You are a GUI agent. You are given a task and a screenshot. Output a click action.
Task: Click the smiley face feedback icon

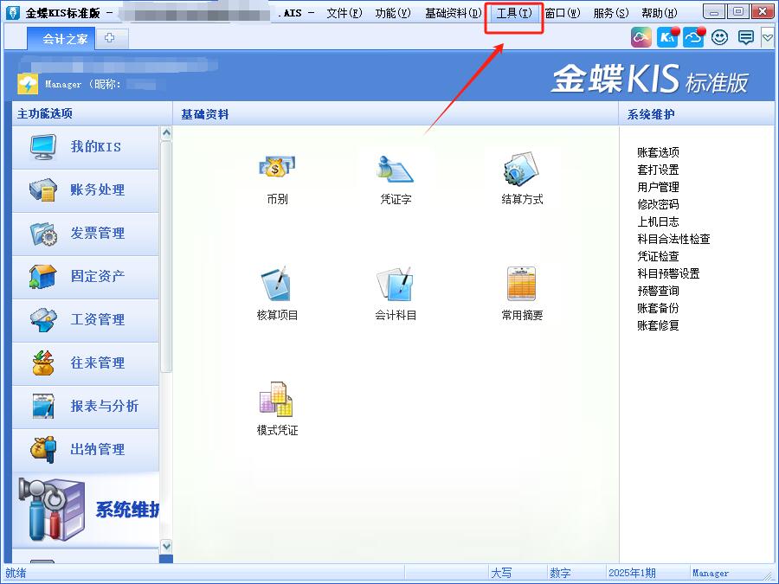pyautogui.click(x=719, y=37)
